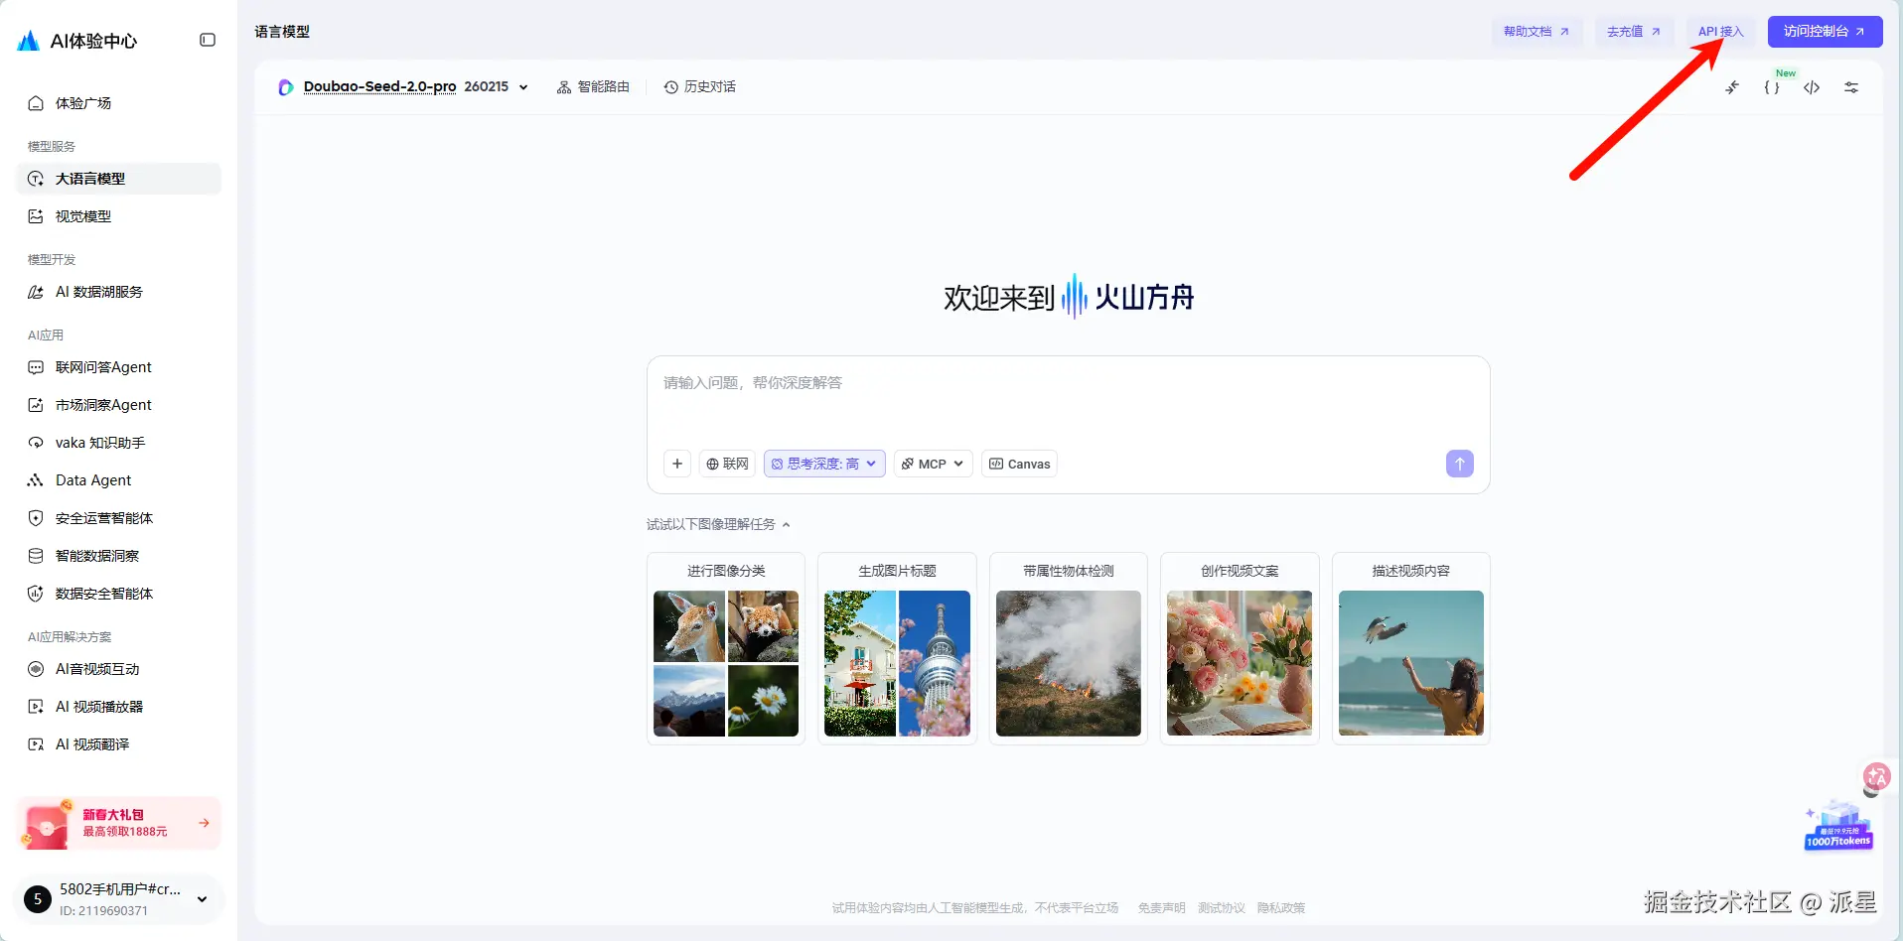Open the 测试协议 footer link
1903x941 pixels.
pyautogui.click(x=1222, y=907)
